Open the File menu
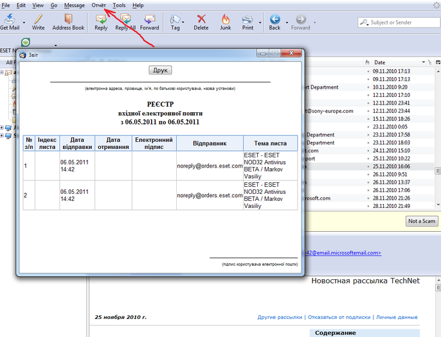This screenshot has width=441, height=337. tap(6, 5)
